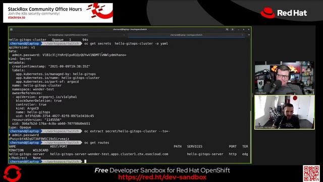
Task: Click the 'namespace: wonder-test' line
Action: [x=33, y=89]
